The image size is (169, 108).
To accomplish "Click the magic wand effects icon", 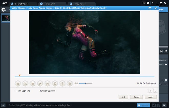I will pos(166,51).
